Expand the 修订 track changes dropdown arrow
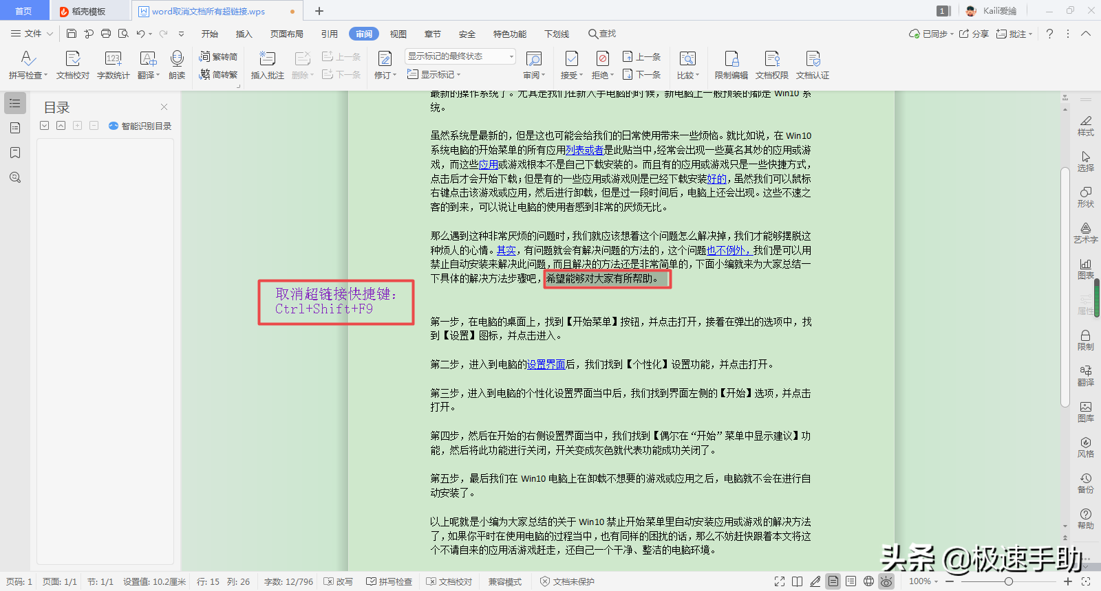Viewport: 1101px width, 591px height. tap(394, 76)
